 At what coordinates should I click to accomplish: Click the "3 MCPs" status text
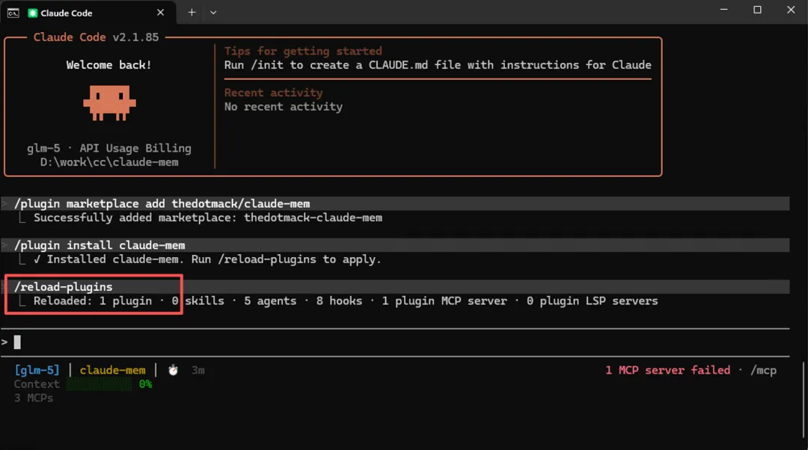coord(34,398)
